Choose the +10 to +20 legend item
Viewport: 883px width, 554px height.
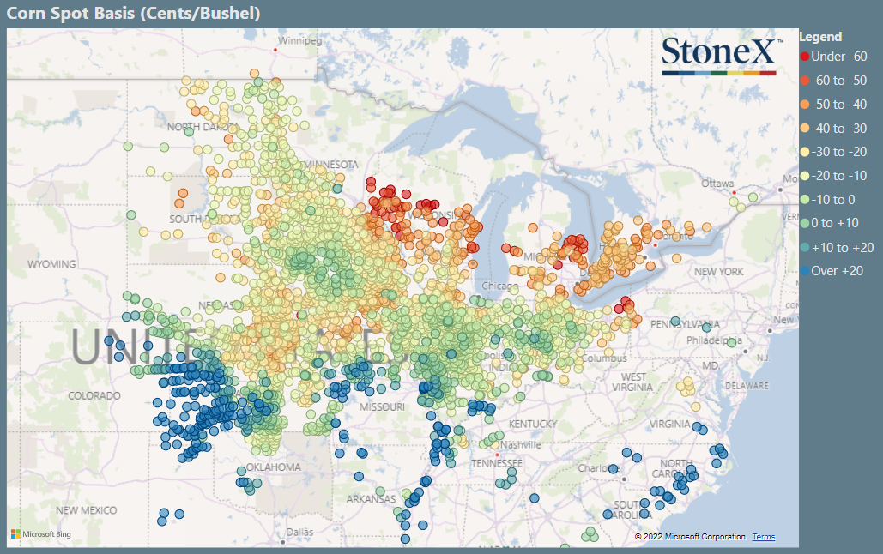pos(837,247)
